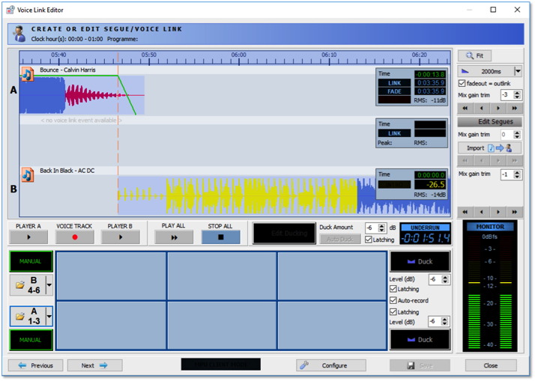
Task: Open cart bank B 4-6 folder
Action: point(27,285)
